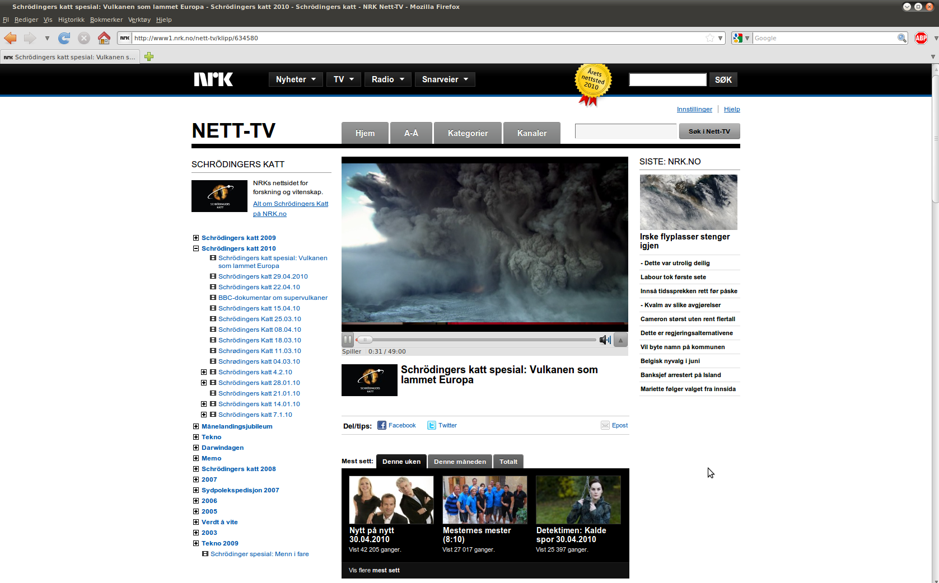Viewport: 939px width, 583px height.
Task: Open the Nyheter dropdown menu
Action: click(x=296, y=79)
